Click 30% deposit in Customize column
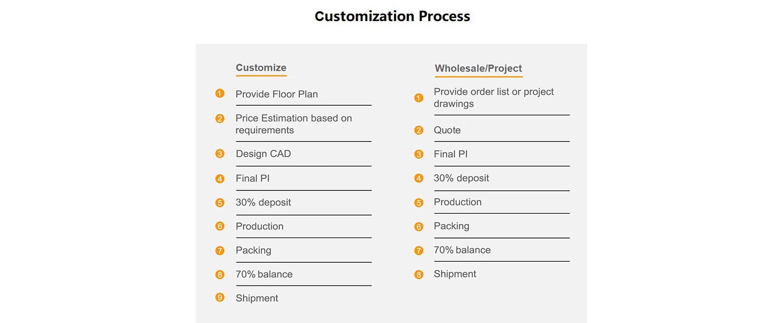783x323 pixels. tap(263, 202)
